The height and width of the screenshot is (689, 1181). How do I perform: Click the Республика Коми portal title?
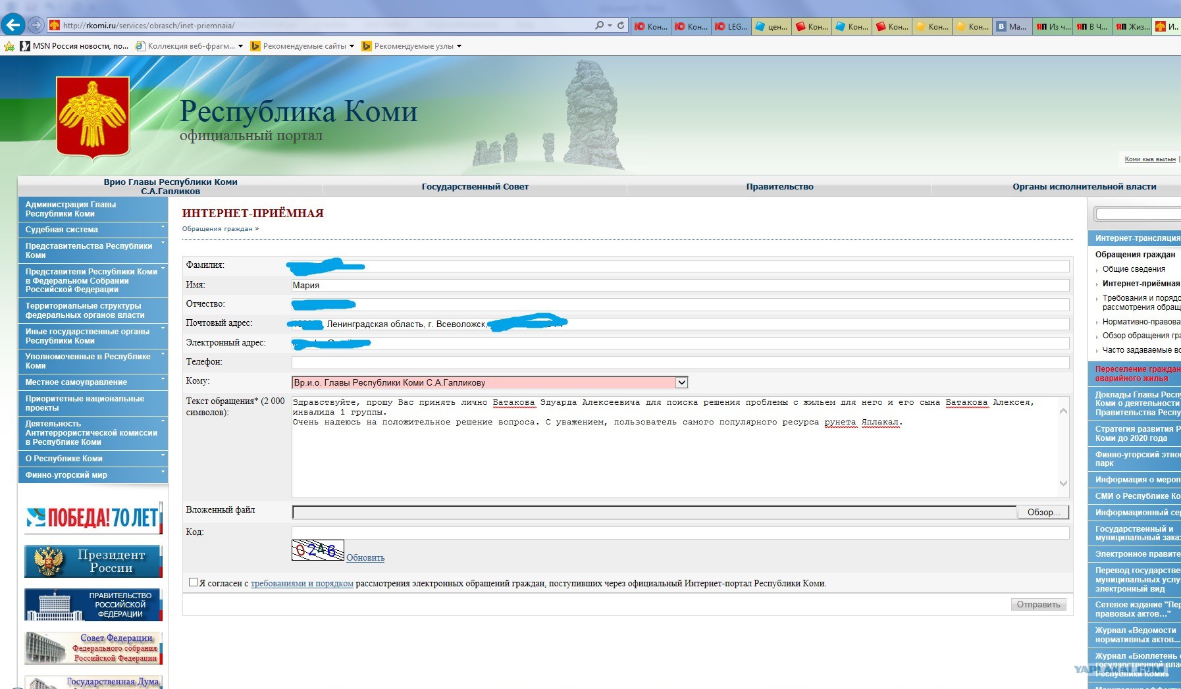coord(299,112)
